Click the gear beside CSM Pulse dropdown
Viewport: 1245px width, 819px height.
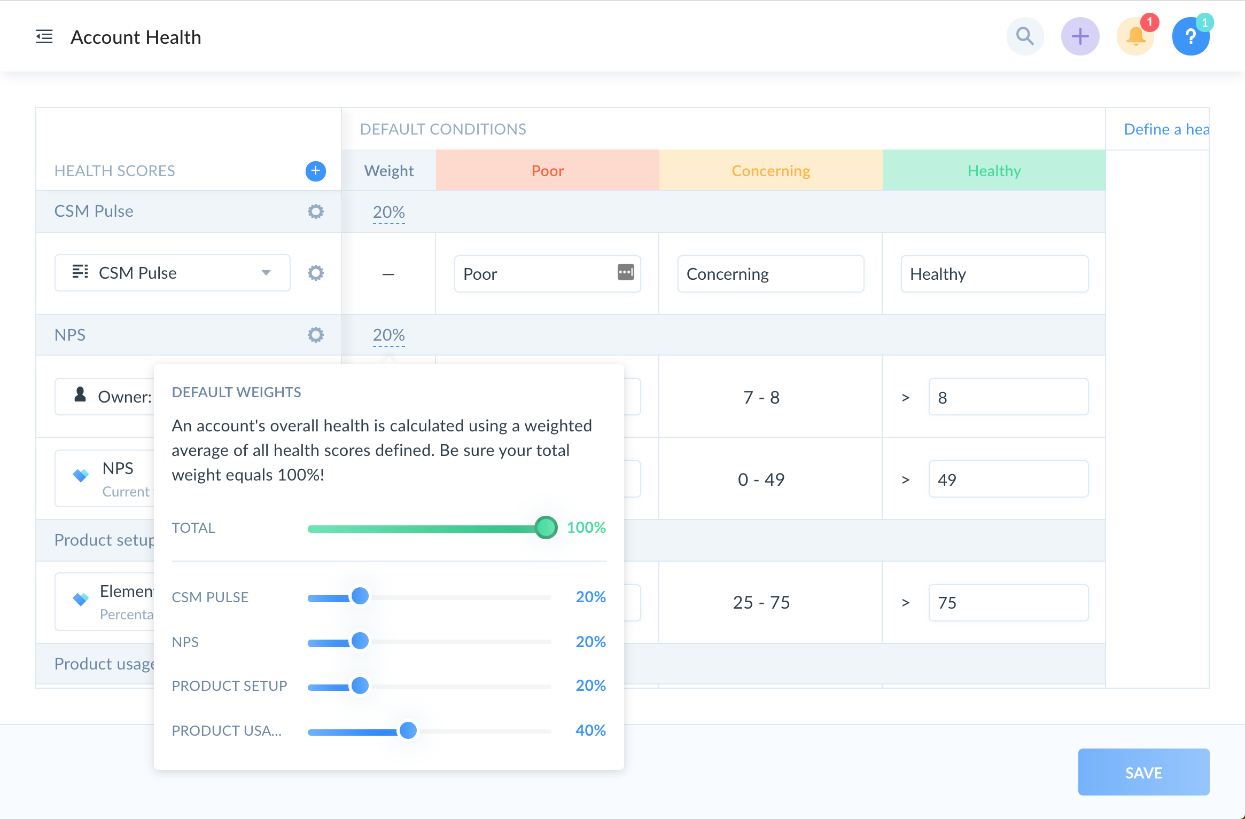[315, 273]
